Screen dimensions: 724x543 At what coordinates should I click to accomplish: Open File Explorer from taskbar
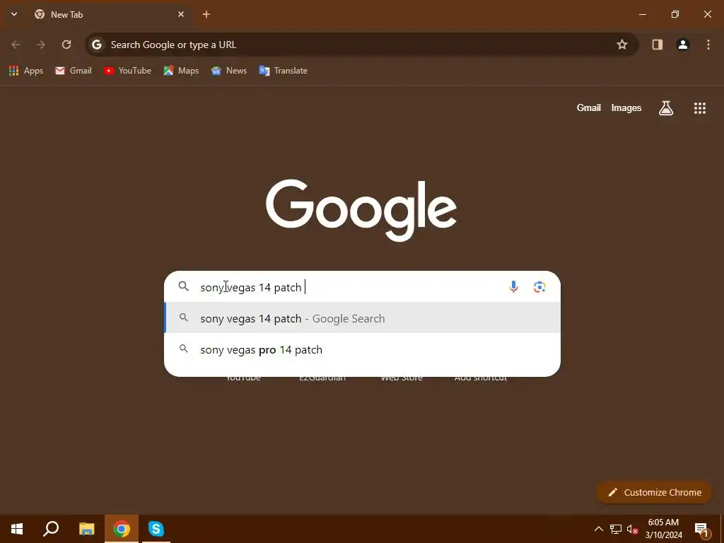86,529
